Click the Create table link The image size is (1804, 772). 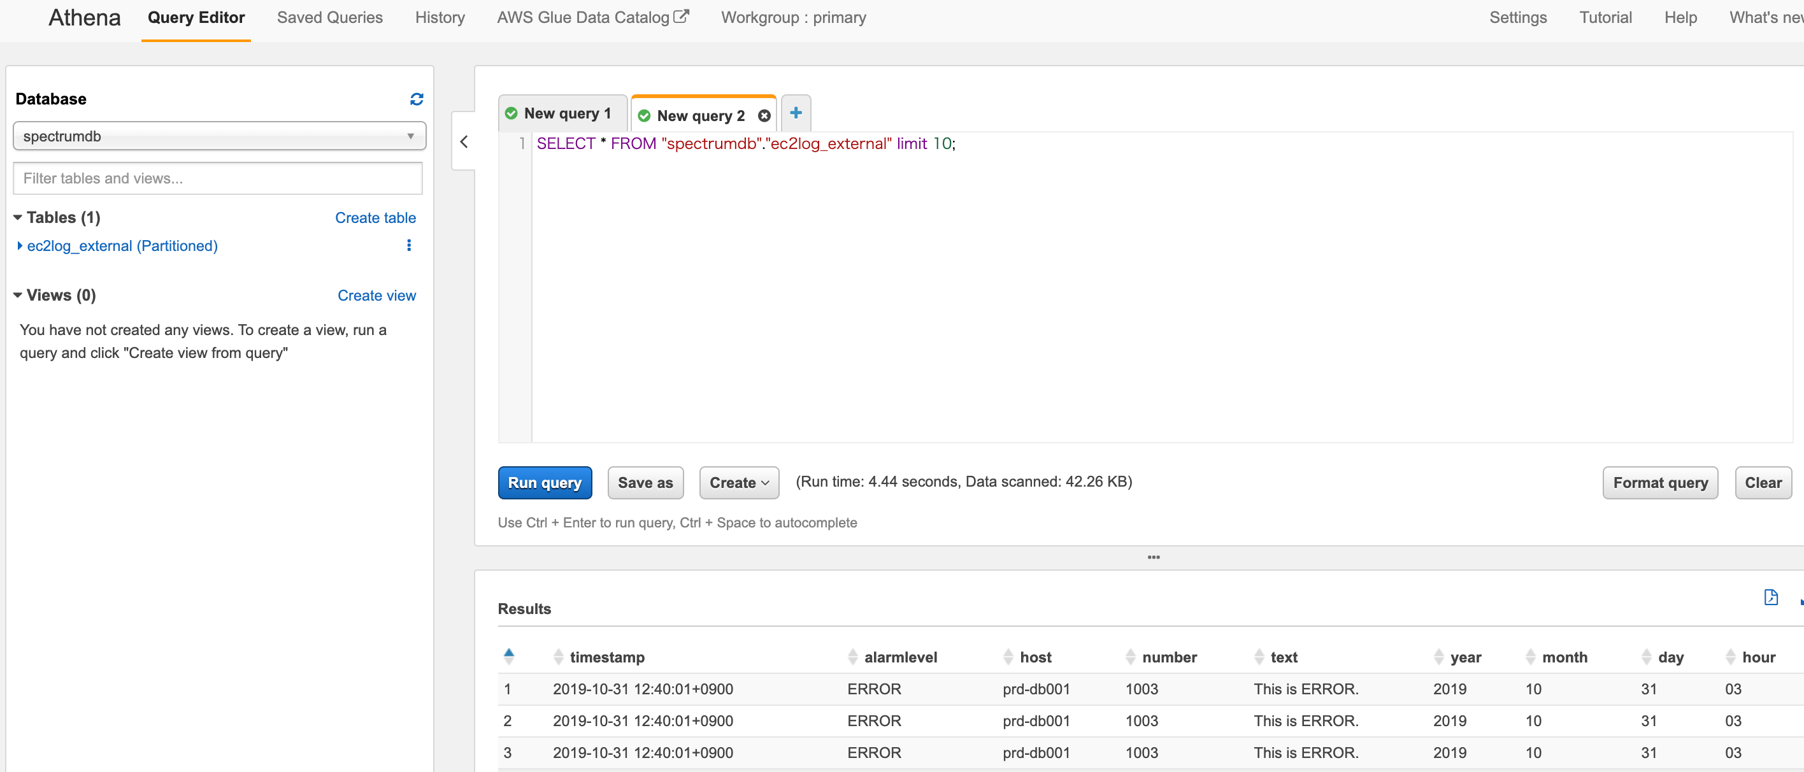(x=375, y=218)
